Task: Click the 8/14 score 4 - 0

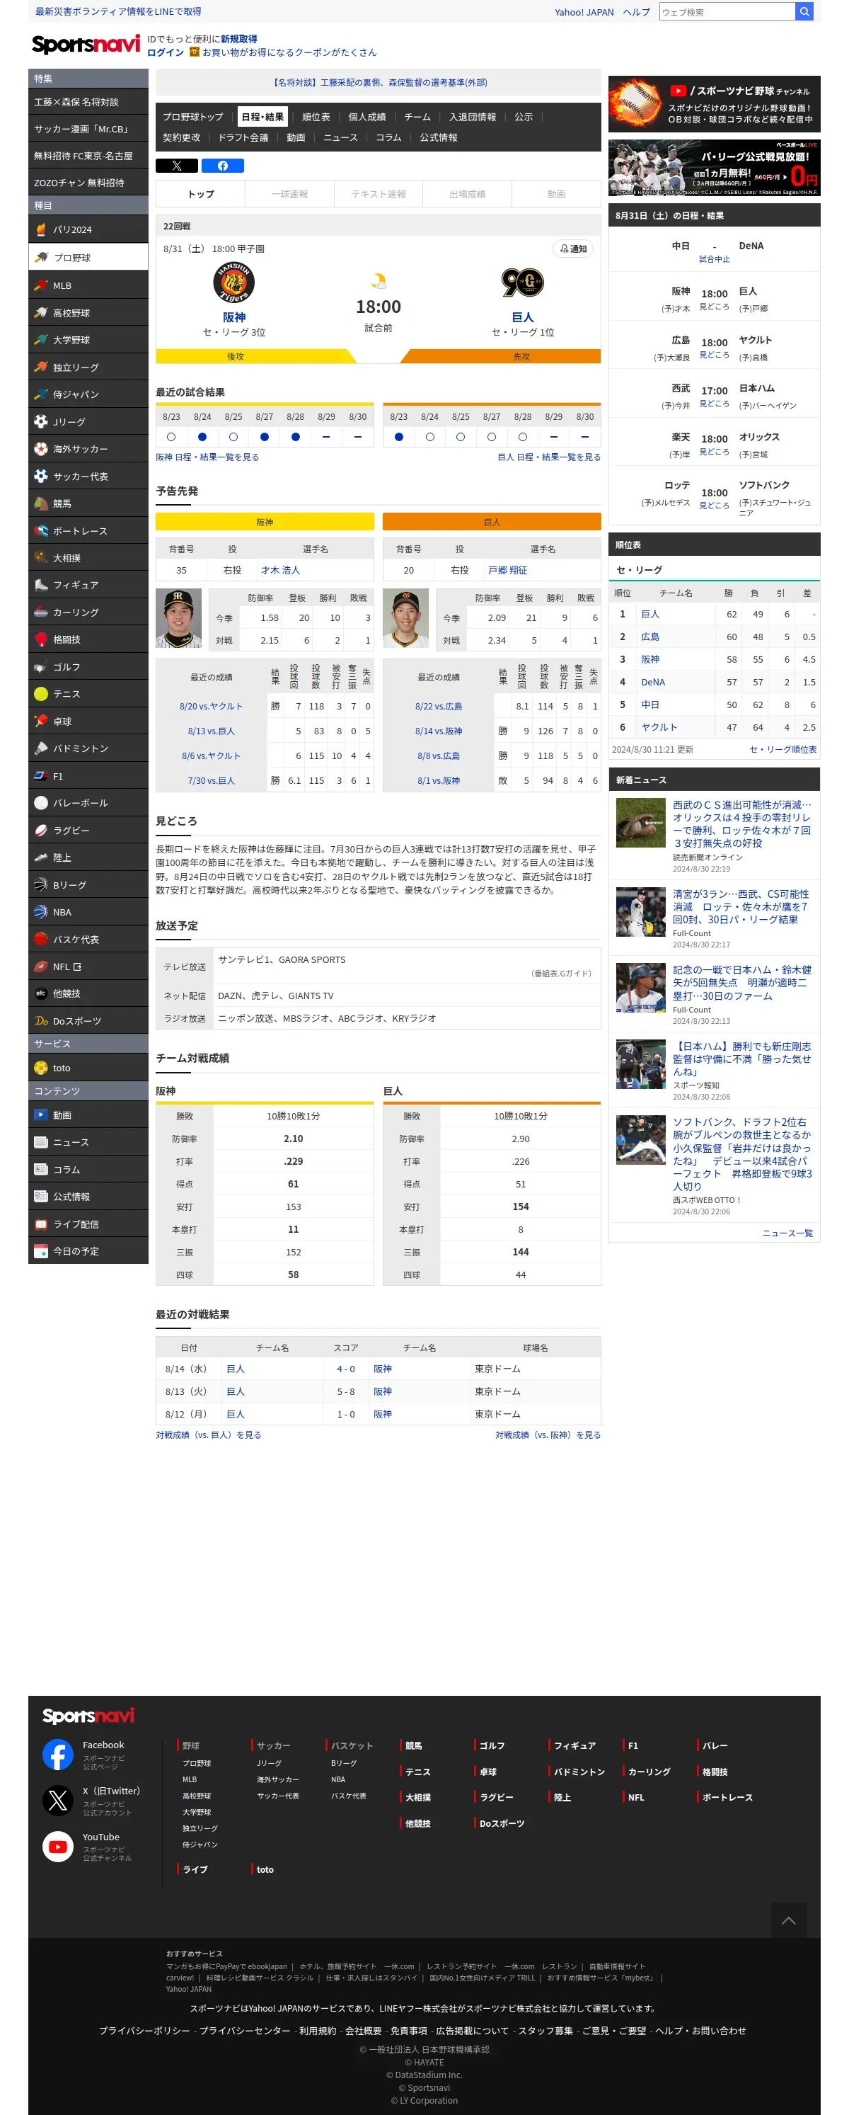Action: coord(345,1369)
